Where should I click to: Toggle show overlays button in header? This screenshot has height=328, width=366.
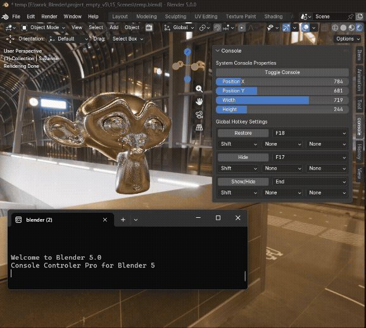point(305,28)
